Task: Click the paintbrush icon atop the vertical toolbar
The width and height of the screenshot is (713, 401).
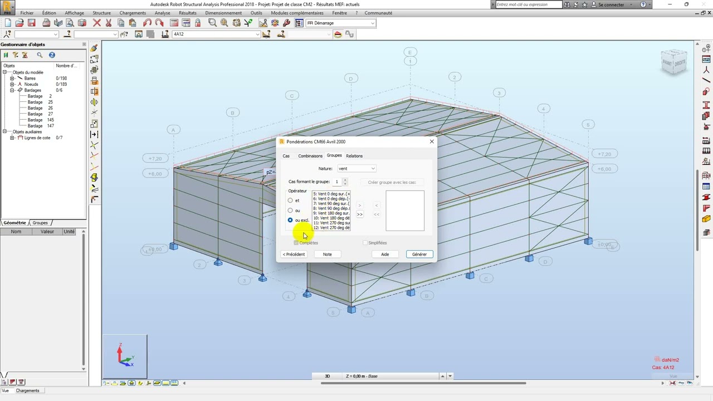Action: pos(94,48)
